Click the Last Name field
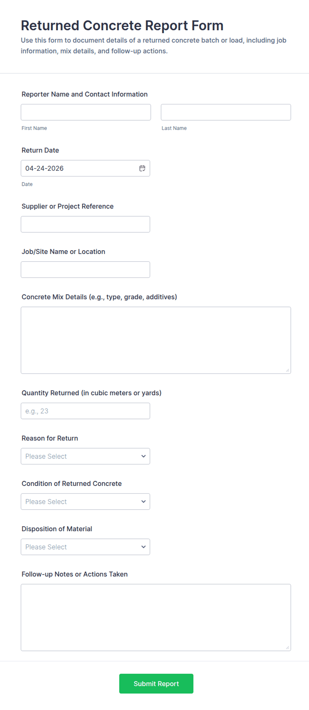This screenshot has width=309, height=710. [226, 112]
